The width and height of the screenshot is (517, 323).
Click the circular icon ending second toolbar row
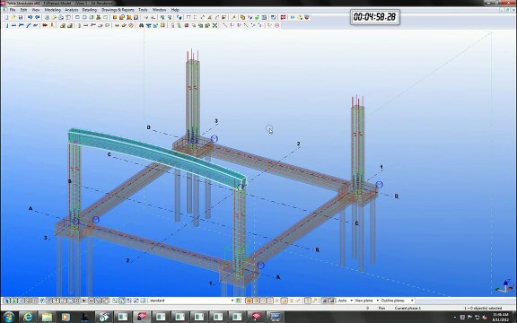[x=276, y=25]
